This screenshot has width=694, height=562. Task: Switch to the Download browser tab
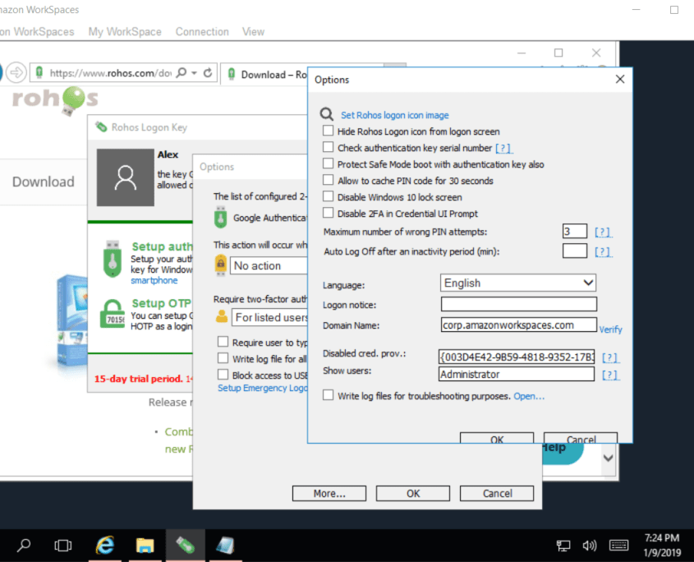pos(271,74)
